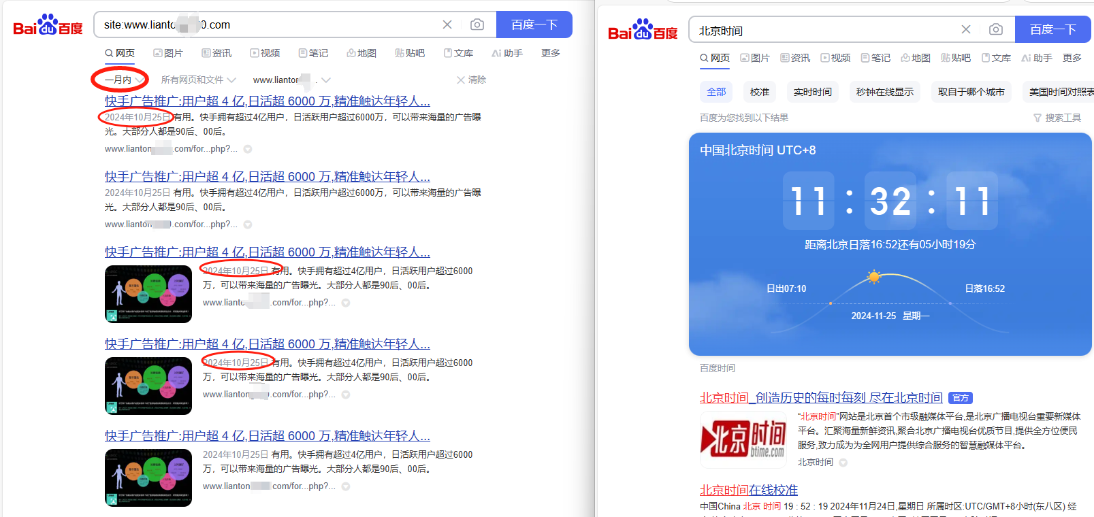
Task: Select the 秒钟在线显示 filter chip
Action: pos(885,92)
